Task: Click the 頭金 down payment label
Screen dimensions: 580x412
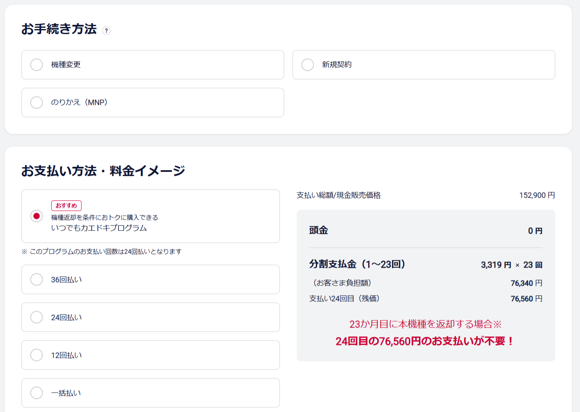Action: (319, 230)
